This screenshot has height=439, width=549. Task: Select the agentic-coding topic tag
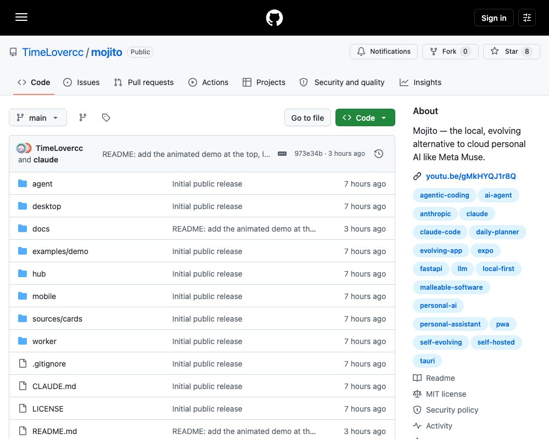pyautogui.click(x=444, y=195)
